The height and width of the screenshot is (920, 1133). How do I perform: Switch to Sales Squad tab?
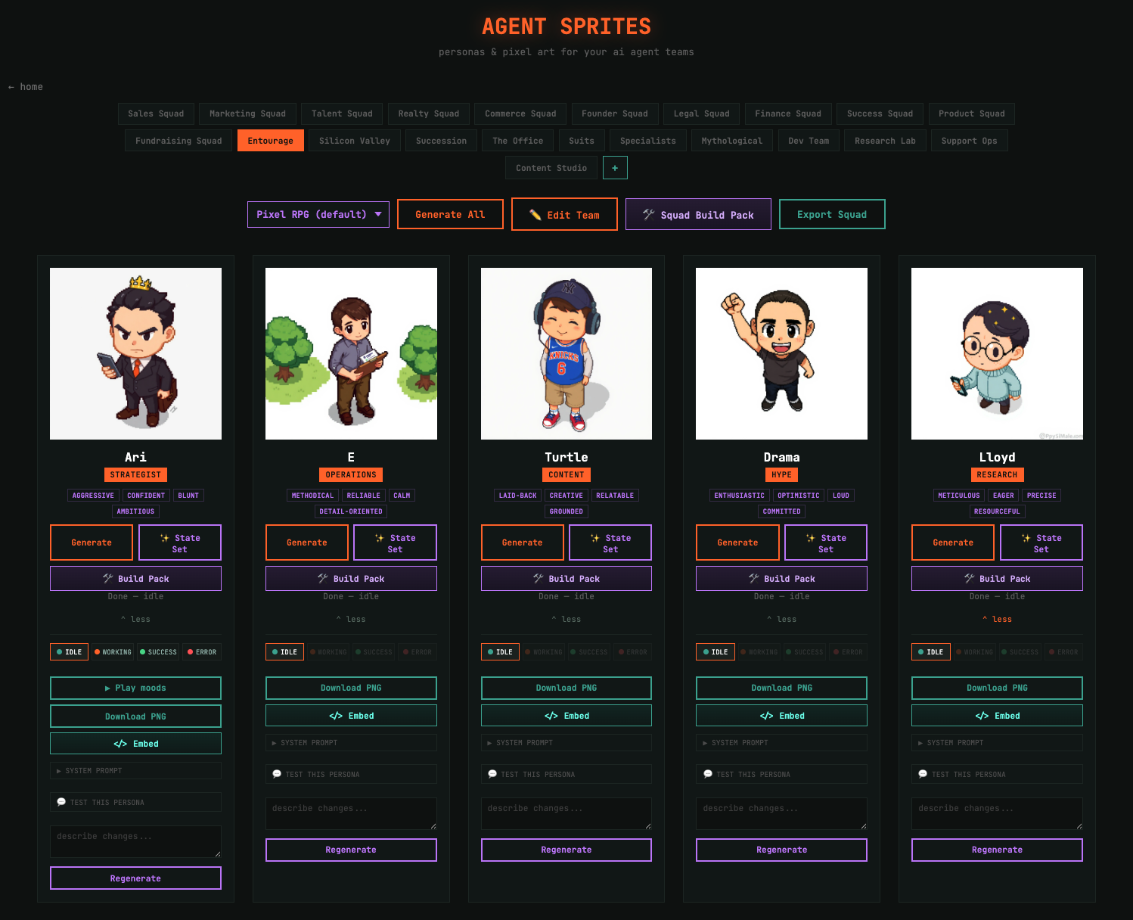[x=156, y=113]
